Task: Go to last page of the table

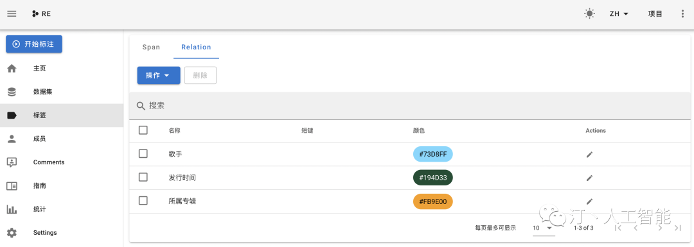Action: coord(677,228)
